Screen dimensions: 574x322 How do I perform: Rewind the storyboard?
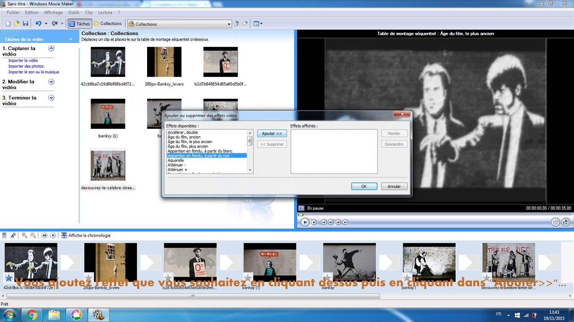44,235
